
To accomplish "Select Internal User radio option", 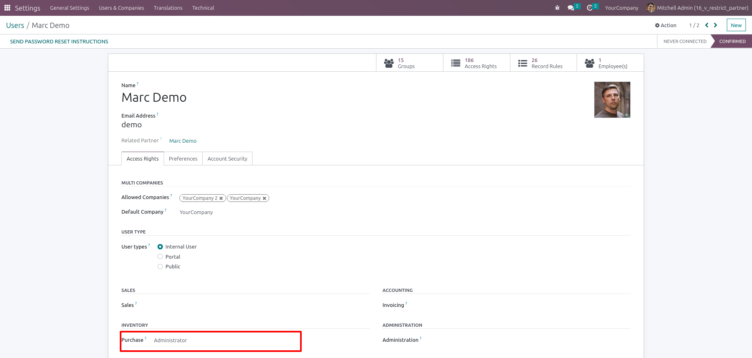I will point(160,247).
